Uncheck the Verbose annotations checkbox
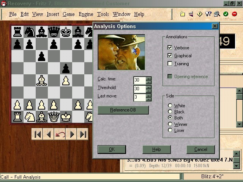The image size is (243, 182). (x=170, y=47)
